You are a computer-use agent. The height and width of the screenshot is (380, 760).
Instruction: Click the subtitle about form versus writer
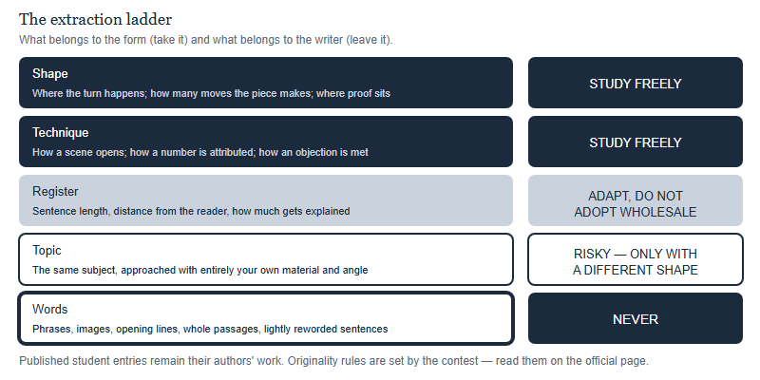click(205, 40)
